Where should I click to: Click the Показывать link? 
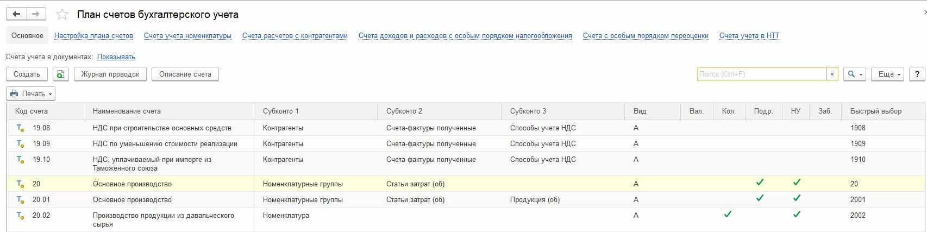coord(116,57)
